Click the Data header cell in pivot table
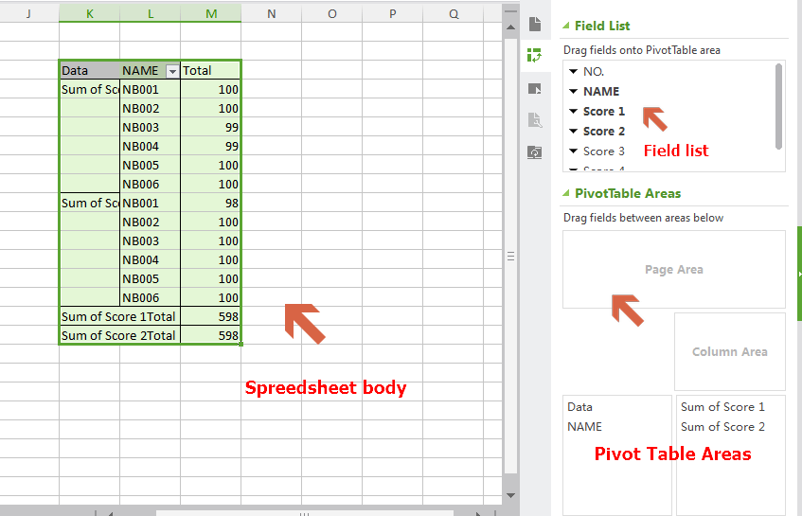Viewport: 802px width, 516px height. tap(90, 71)
